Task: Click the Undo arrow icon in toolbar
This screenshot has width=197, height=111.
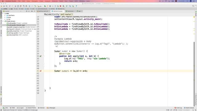Action: coord(10,6)
